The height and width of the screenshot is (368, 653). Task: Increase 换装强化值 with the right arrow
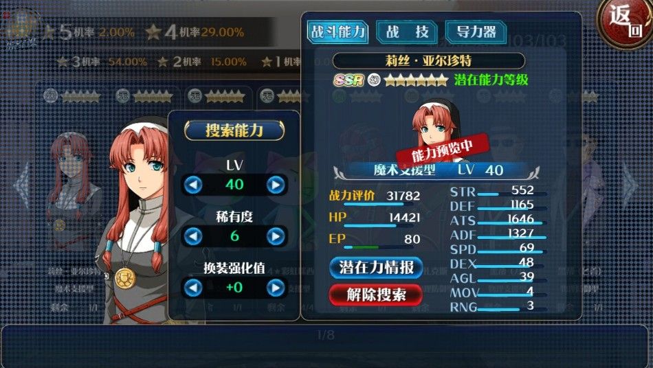tap(275, 288)
